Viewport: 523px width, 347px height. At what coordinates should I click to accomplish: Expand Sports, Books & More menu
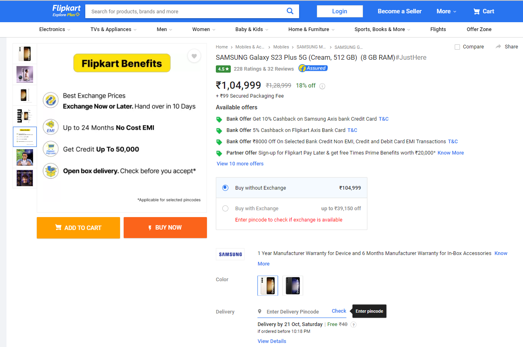tap(382, 29)
